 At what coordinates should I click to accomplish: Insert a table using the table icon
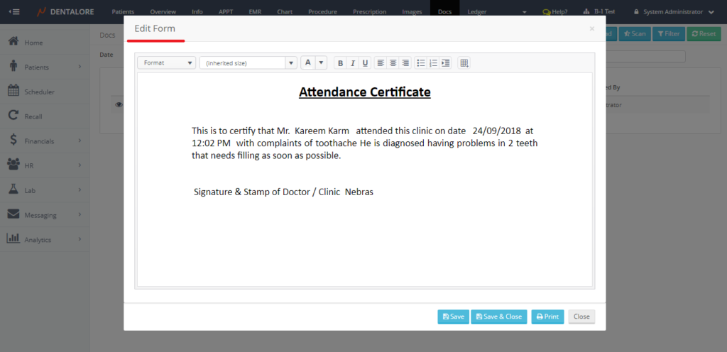(x=464, y=63)
